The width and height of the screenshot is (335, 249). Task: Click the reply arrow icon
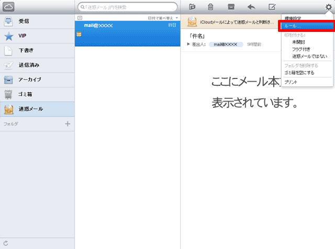[x=251, y=7]
